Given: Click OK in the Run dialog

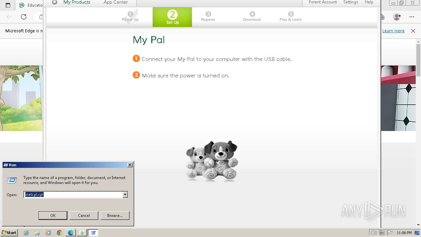Looking at the screenshot, I should [53, 216].
